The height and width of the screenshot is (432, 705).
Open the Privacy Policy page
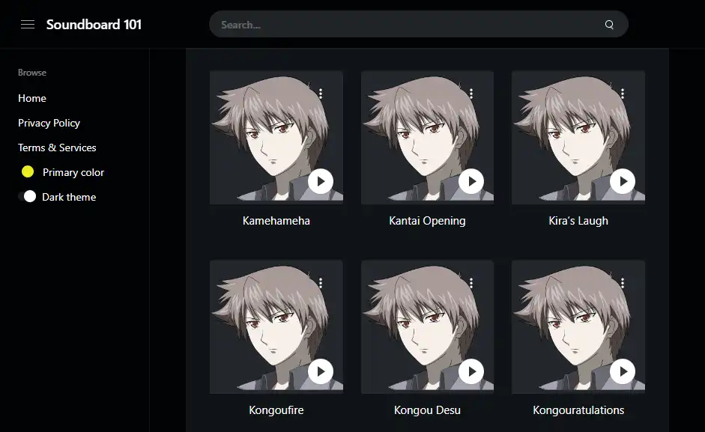tap(49, 123)
